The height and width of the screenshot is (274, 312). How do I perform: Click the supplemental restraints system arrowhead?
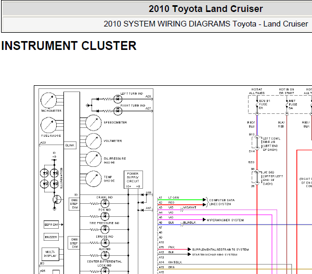click(189, 250)
